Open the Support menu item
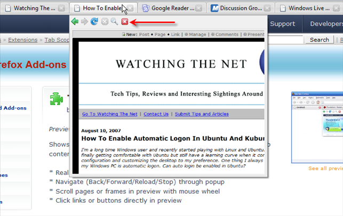The height and width of the screenshot is (216, 343). (282, 23)
